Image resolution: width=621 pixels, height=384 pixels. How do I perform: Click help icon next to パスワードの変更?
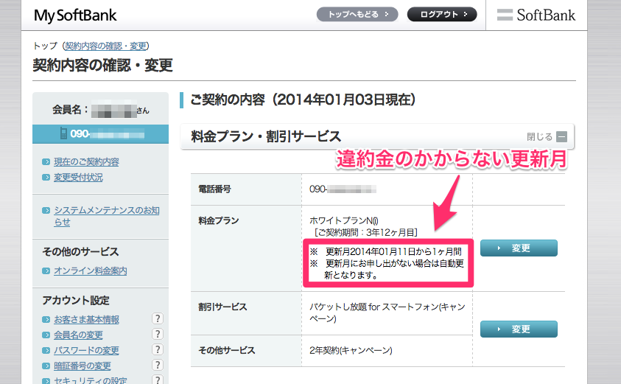click(158, 349)
